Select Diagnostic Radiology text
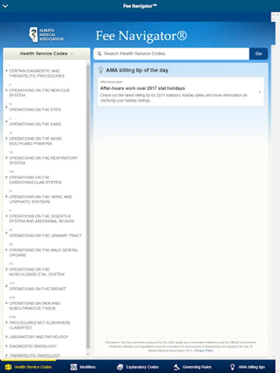This screenshot has width=280, height=373. [33, 346]
